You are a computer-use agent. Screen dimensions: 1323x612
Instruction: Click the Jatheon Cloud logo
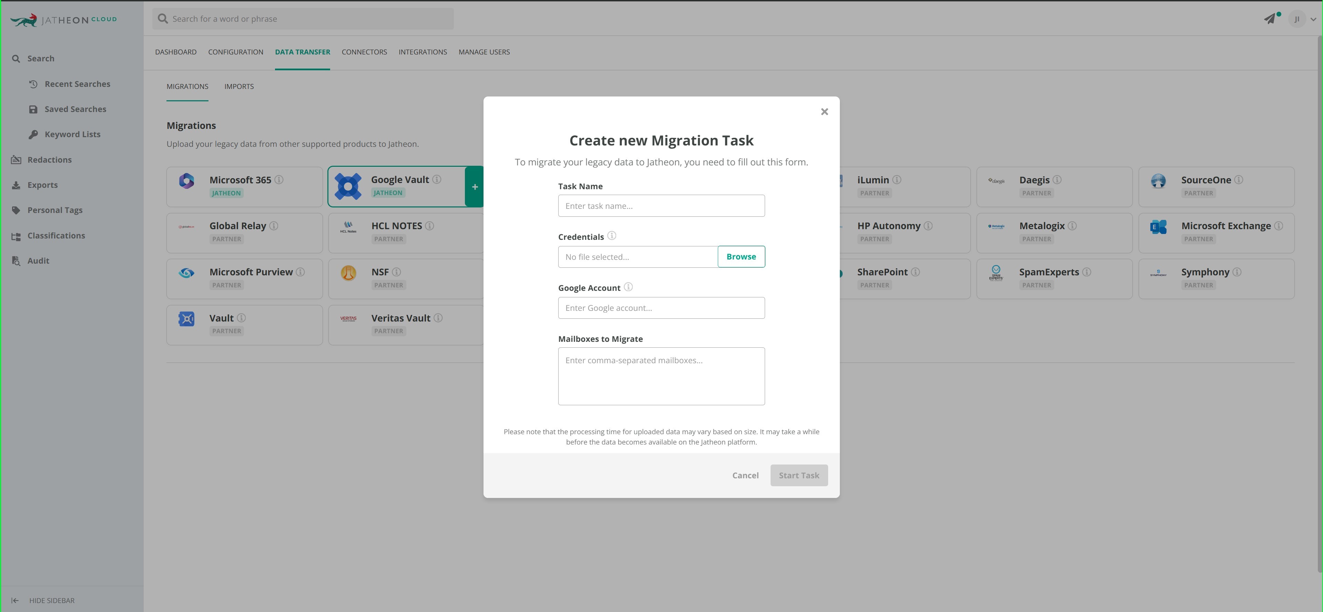click(x=64, y=20)
